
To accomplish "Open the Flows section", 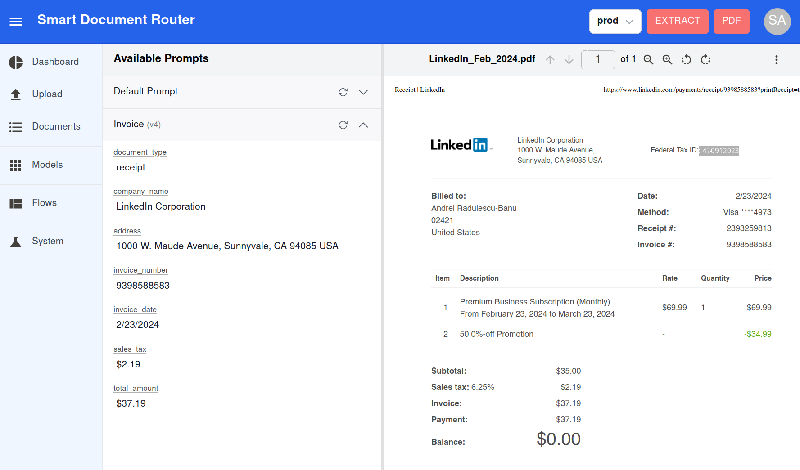I will pyautogui.click(x=51, y=203).
